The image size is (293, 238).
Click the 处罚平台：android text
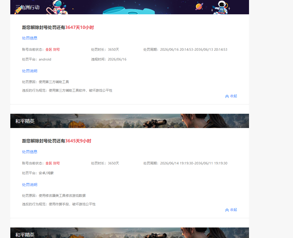click(x=37, y=59)
